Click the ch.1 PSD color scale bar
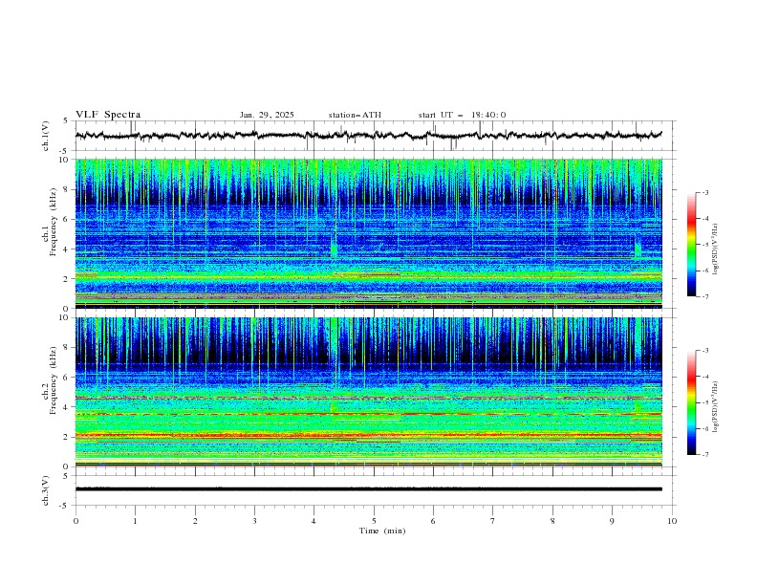The height and width of the screenshot is (585, 757). 691,245
